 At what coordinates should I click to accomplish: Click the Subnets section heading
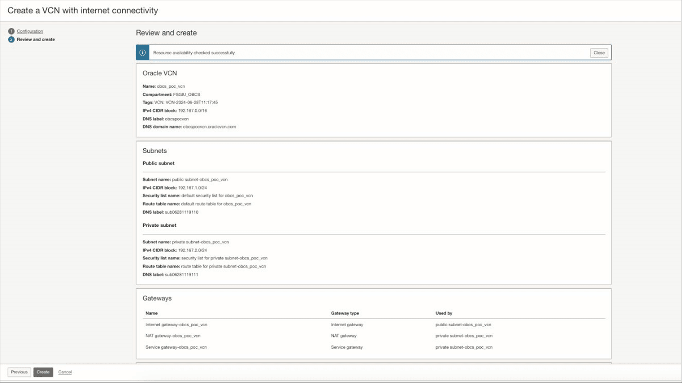[155, 151]
